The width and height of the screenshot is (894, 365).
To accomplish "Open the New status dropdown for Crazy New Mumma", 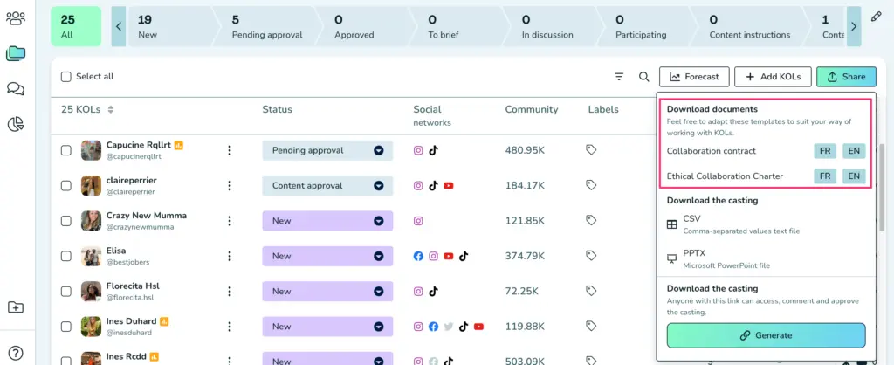I will click(x=327, y=221).
